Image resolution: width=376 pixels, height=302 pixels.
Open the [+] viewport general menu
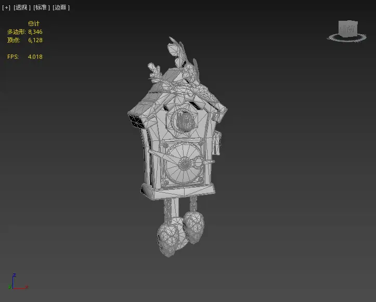tap(6, 7)
